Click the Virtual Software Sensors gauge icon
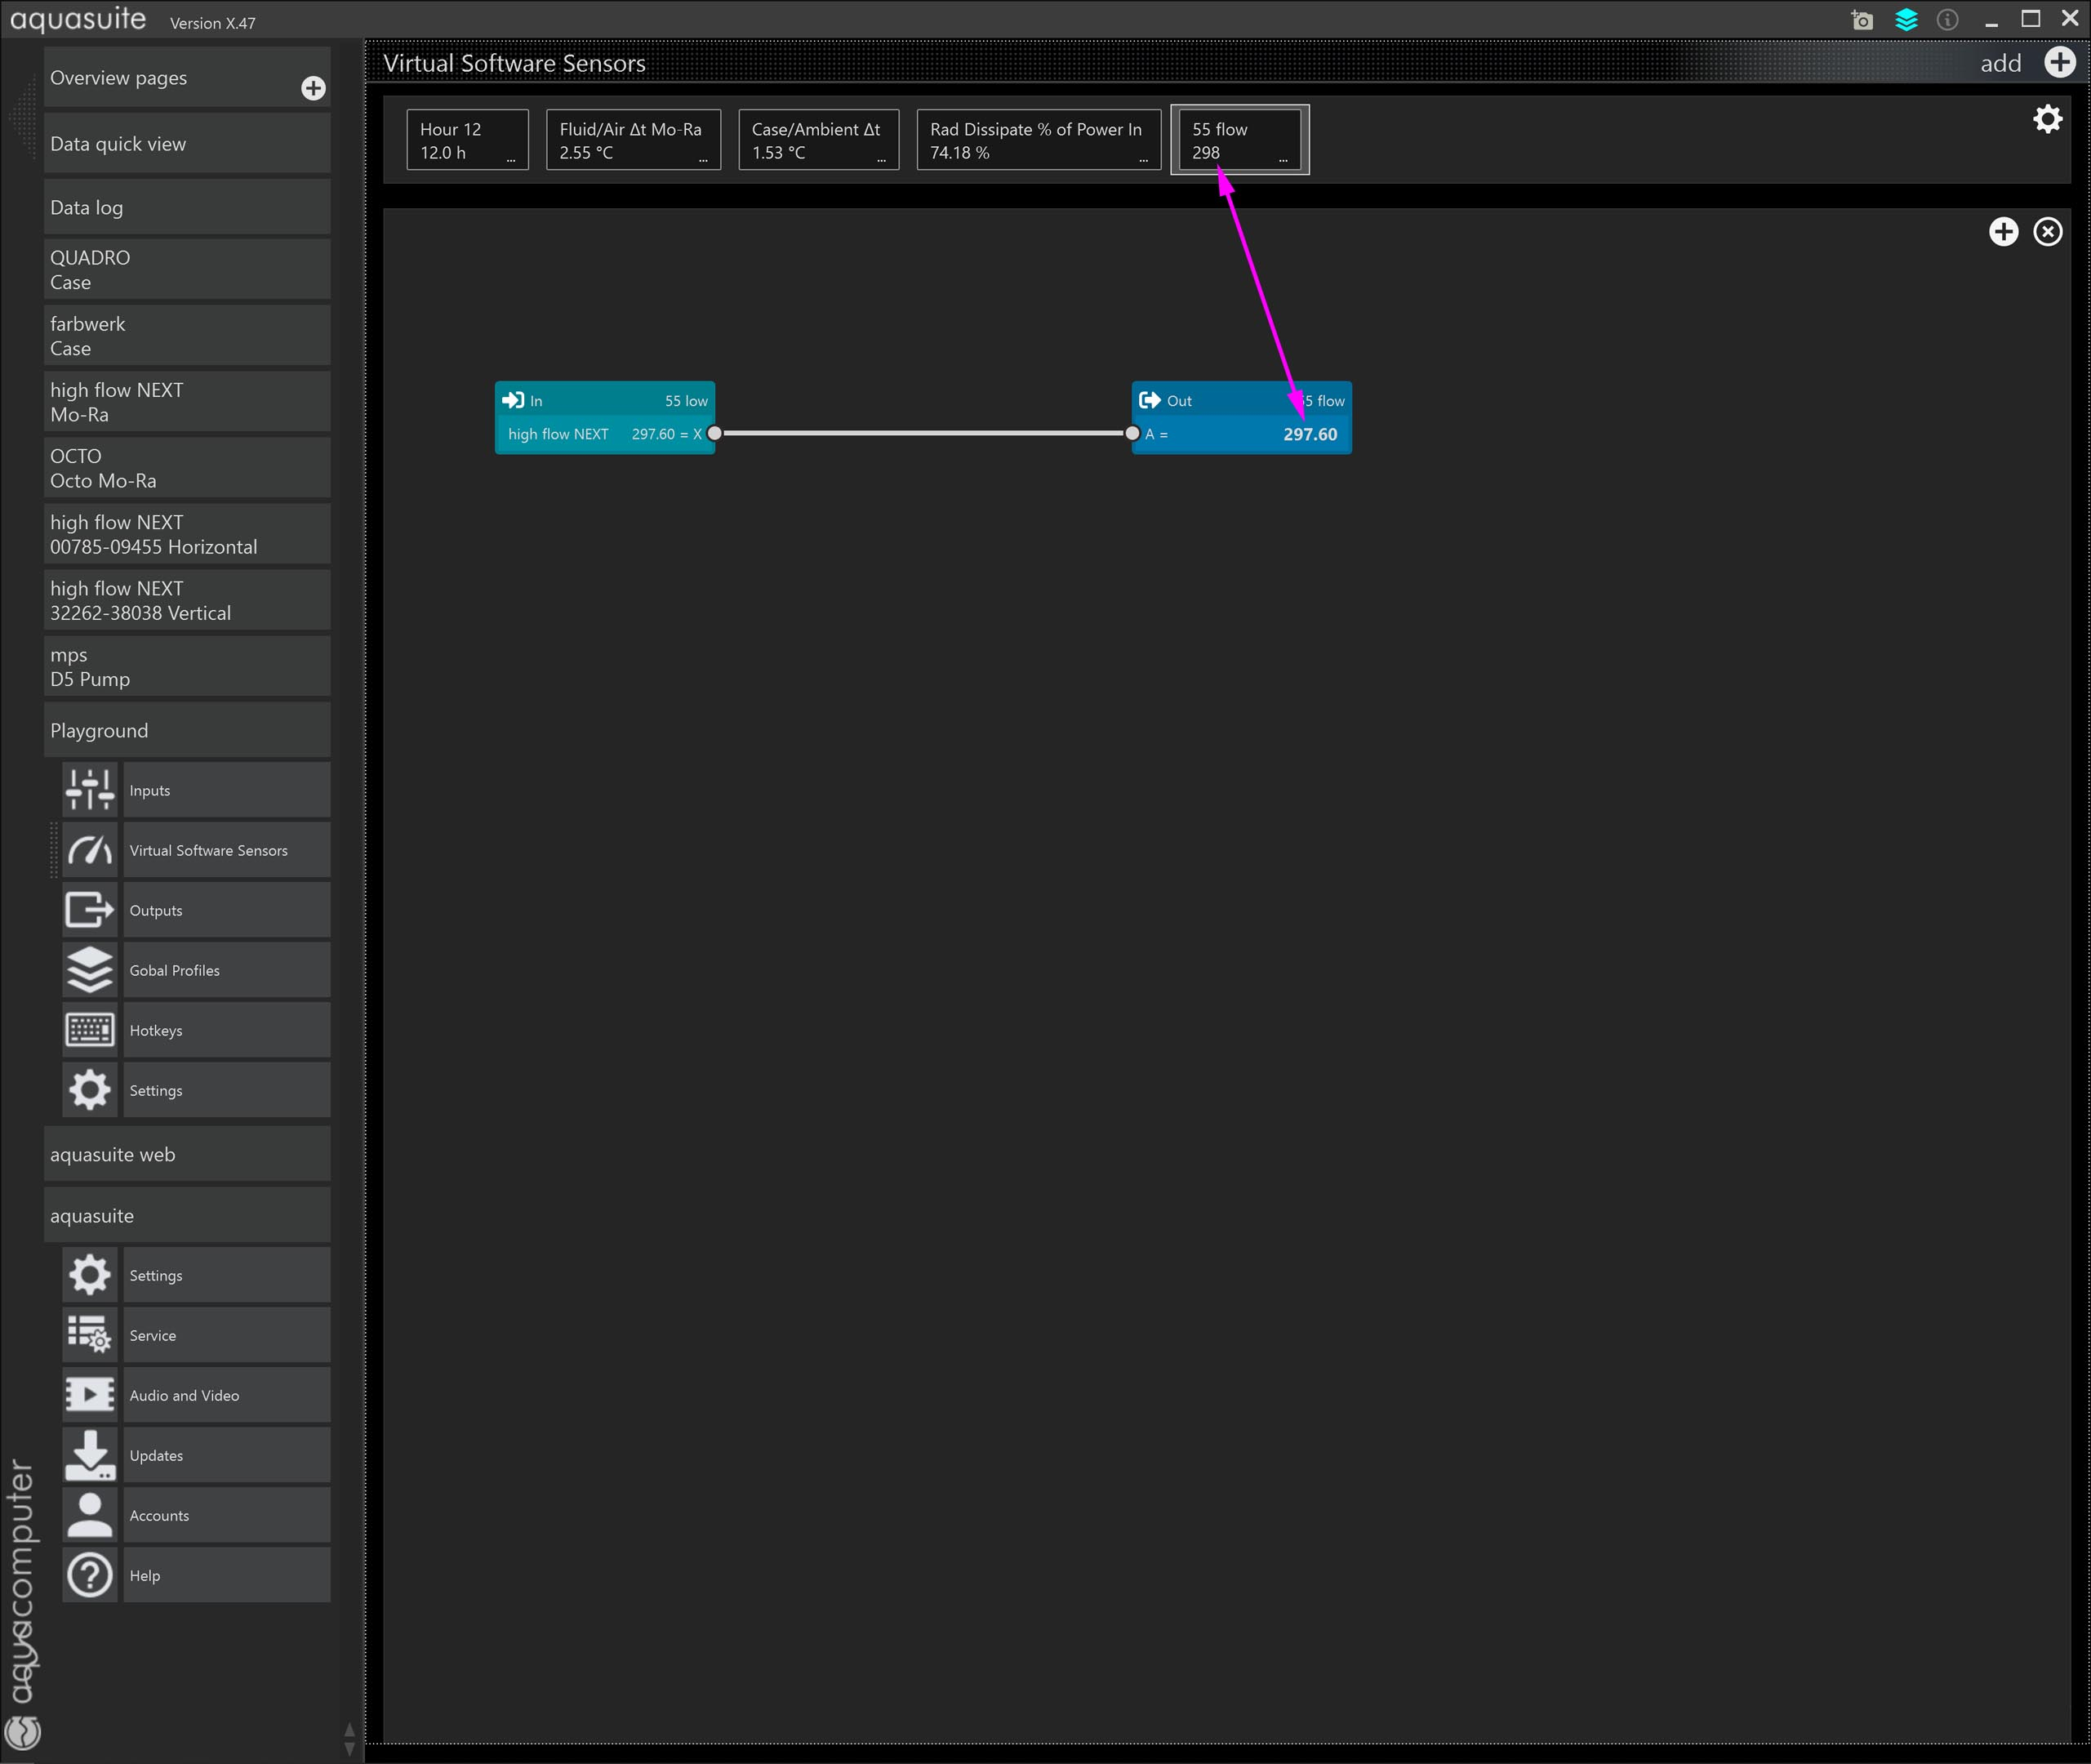Image resolution: width=2091 pixels, height=1764 pixels. click(x=90, y=850)
